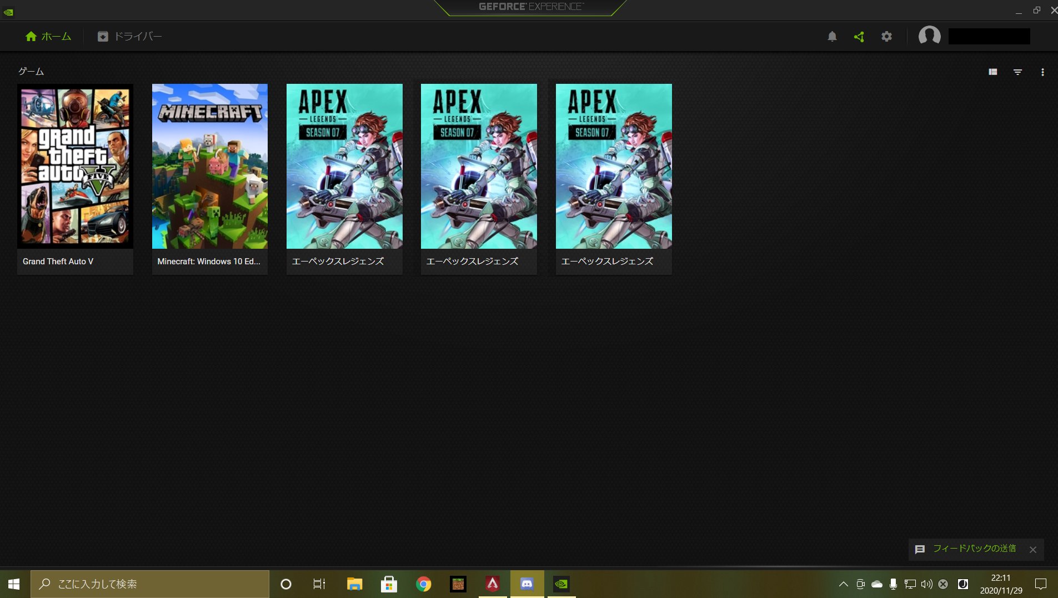Screen dimensions: 1058x598
Task: Open GeForce Experience settings gear
Action: [x=886, y=36]
